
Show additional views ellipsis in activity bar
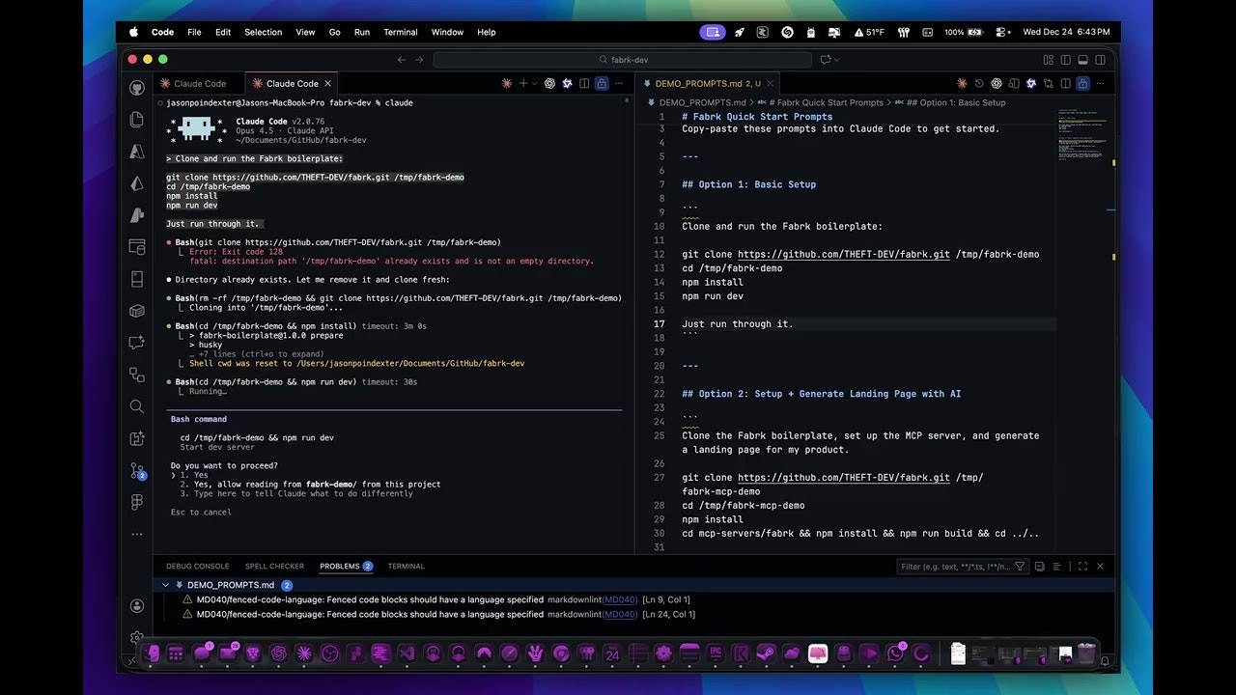click(x=137, y=534)
